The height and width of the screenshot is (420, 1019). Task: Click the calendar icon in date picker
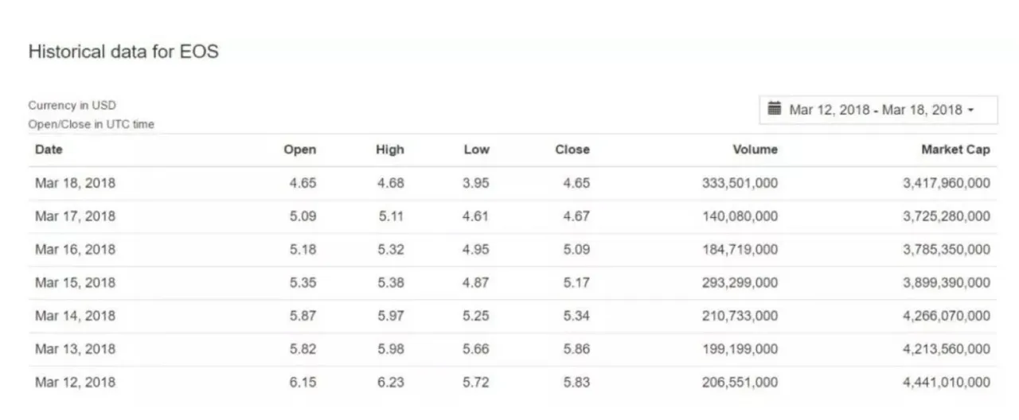click(774, 109)
